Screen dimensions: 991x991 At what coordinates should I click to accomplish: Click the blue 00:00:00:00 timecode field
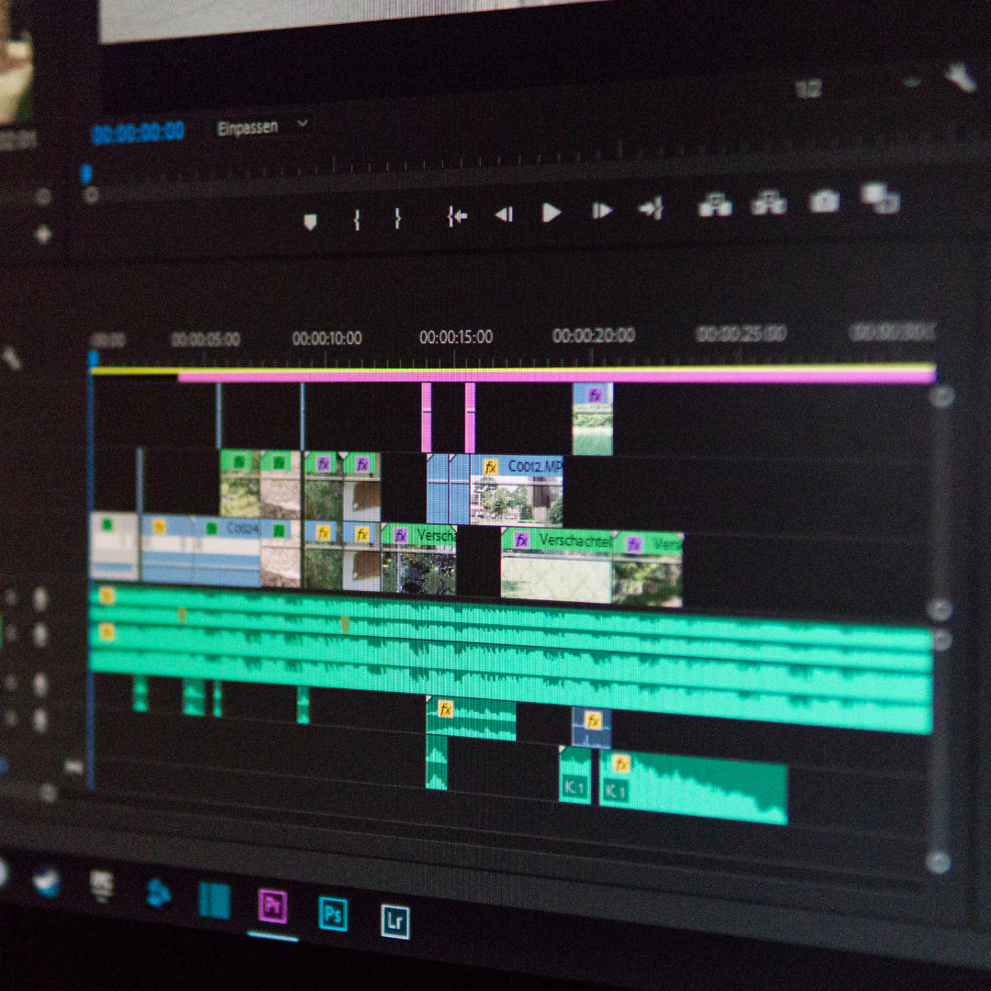point(138,132)
